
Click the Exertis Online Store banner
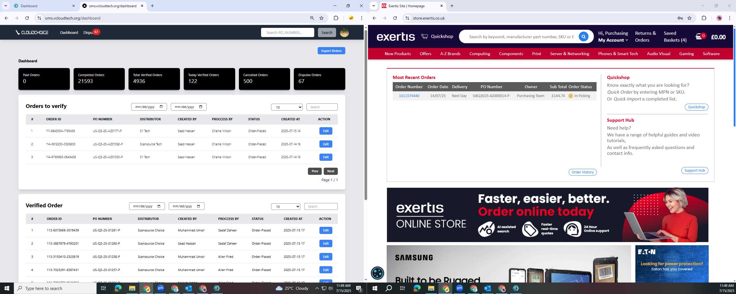[547, 215]
